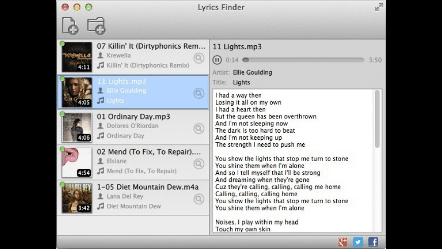Search lyrics for 11 Lights.mp3 row
This screenshot has height=249, width=442.
coord(199,94)
